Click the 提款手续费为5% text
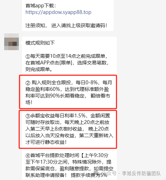Image resolution: width=166 pixels, height=180 pixels. (89, 175)
